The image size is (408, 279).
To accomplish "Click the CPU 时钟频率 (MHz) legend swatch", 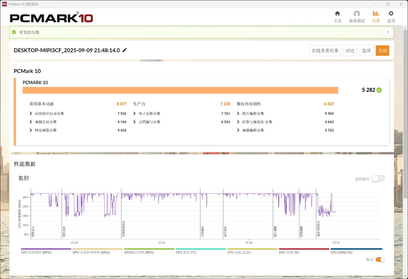I will click(46, 249).
